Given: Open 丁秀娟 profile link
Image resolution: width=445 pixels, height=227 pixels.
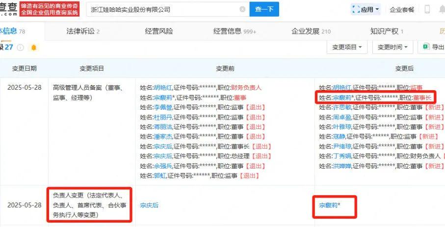Looking at the screenshot, I should click(x=341, y=156).
